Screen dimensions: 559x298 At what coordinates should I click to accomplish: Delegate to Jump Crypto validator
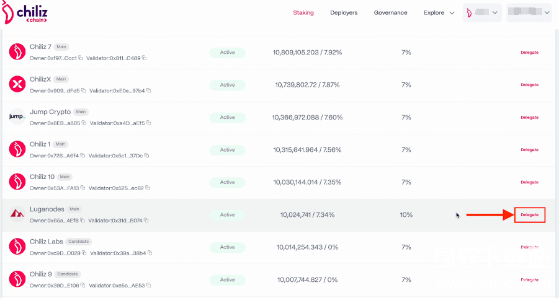529,117
